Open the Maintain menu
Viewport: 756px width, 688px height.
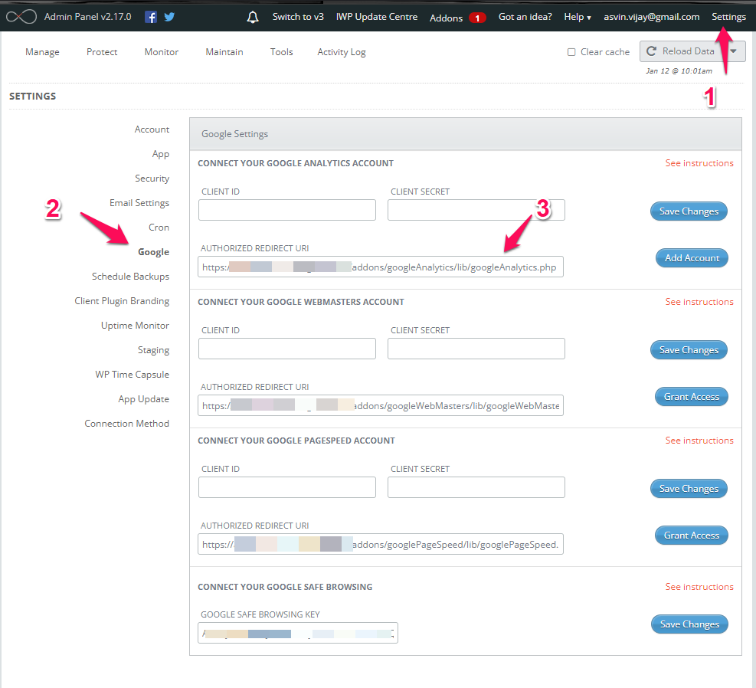tap(224, 52)
